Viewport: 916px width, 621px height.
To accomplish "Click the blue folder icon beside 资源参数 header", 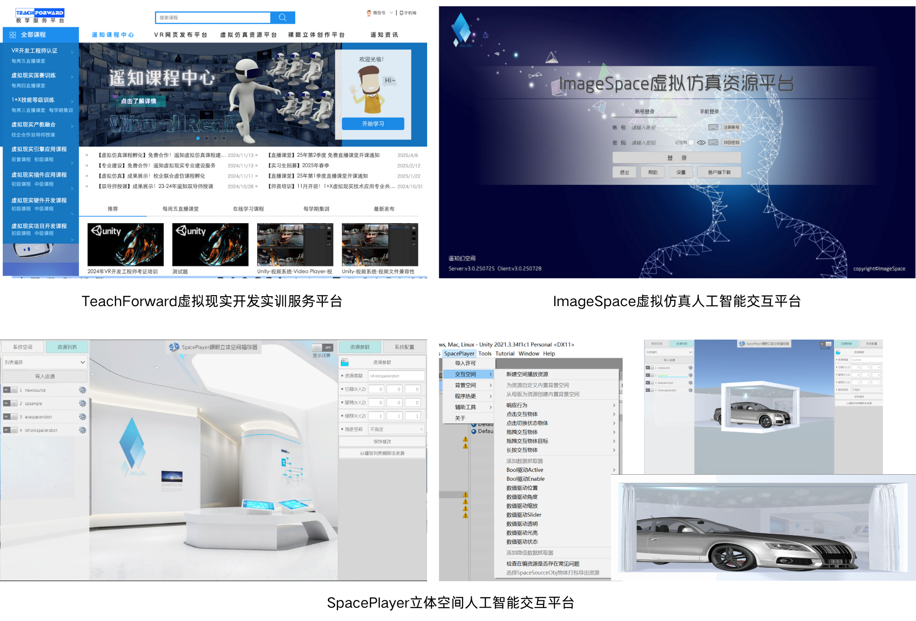I will tap(344, 362).
